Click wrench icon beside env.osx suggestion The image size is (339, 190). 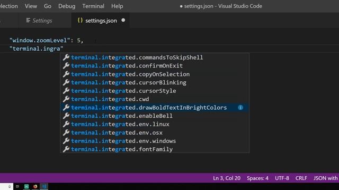click(x=66, y=132)
